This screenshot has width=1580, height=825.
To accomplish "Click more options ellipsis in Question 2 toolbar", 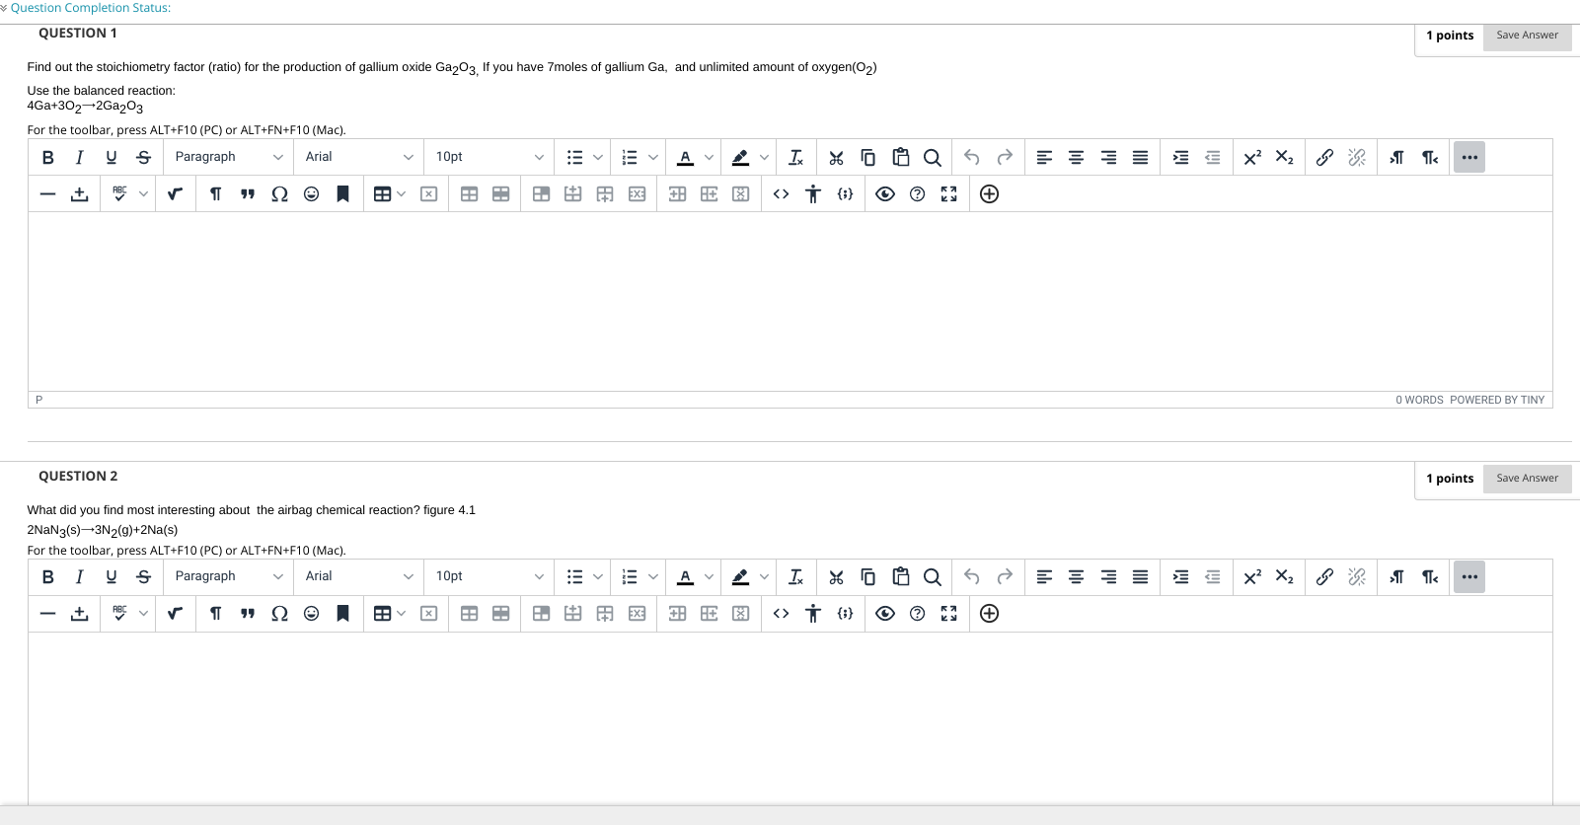I will 1469,576.
